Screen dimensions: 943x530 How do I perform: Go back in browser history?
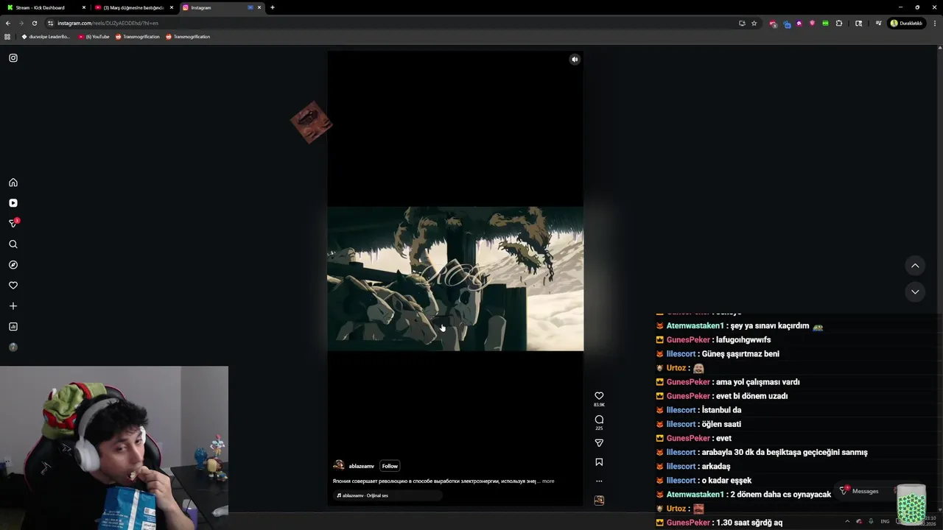tap(8, 23)
